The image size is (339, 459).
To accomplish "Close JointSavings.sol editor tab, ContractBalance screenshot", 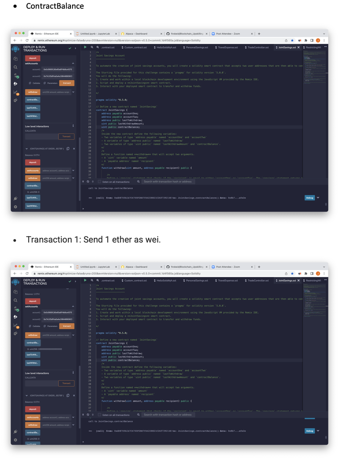I will coord(299,47).
